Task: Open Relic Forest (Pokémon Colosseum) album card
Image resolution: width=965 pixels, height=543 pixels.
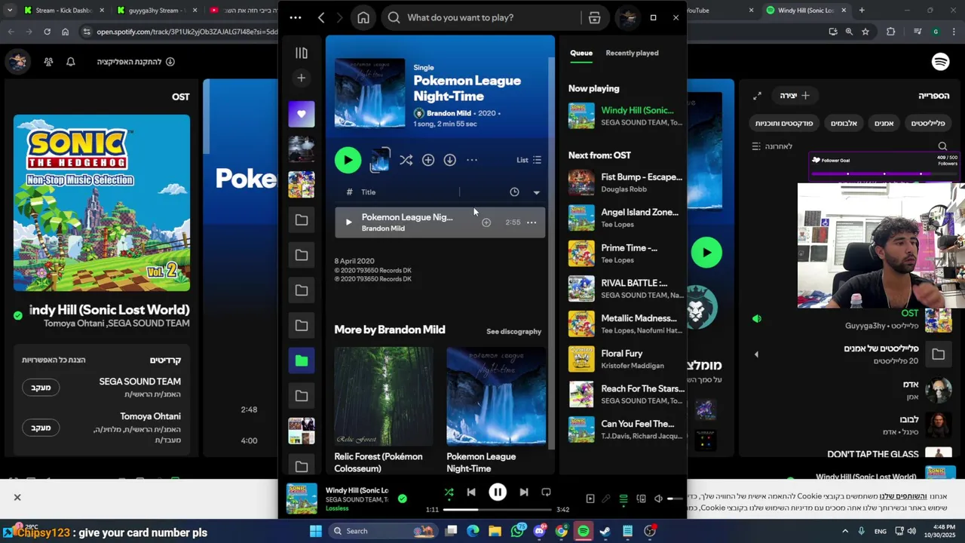Action: click(x=384, y=411)
